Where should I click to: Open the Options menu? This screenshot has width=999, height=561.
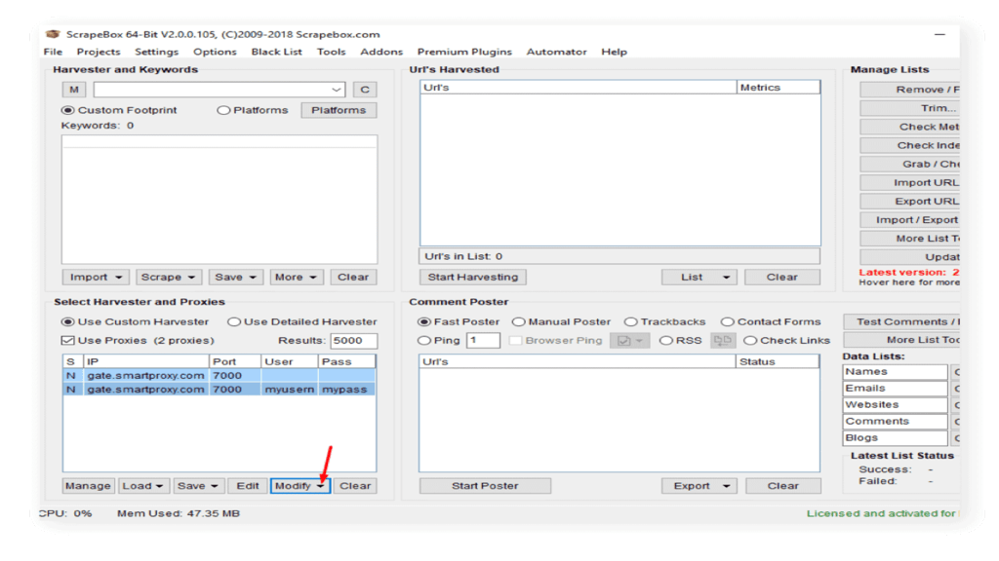coord(215,52)
